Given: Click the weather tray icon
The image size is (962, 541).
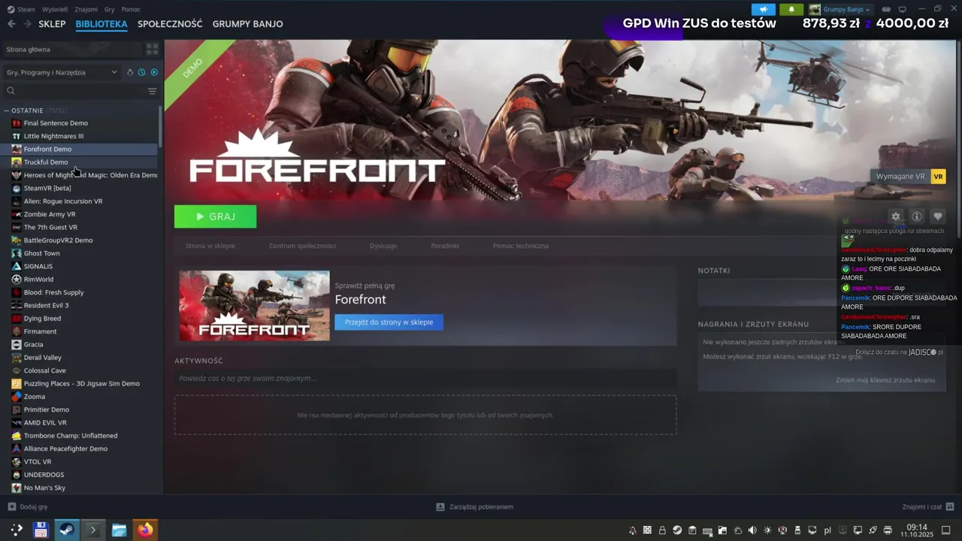Looking at the screenshot, I should pos(737,530).
